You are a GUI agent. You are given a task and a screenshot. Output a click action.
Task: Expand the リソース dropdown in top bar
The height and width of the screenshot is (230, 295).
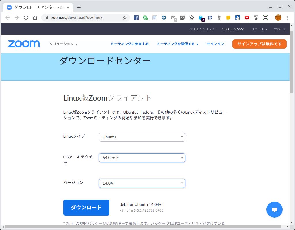pyautogui.click(x=259, y=29)
